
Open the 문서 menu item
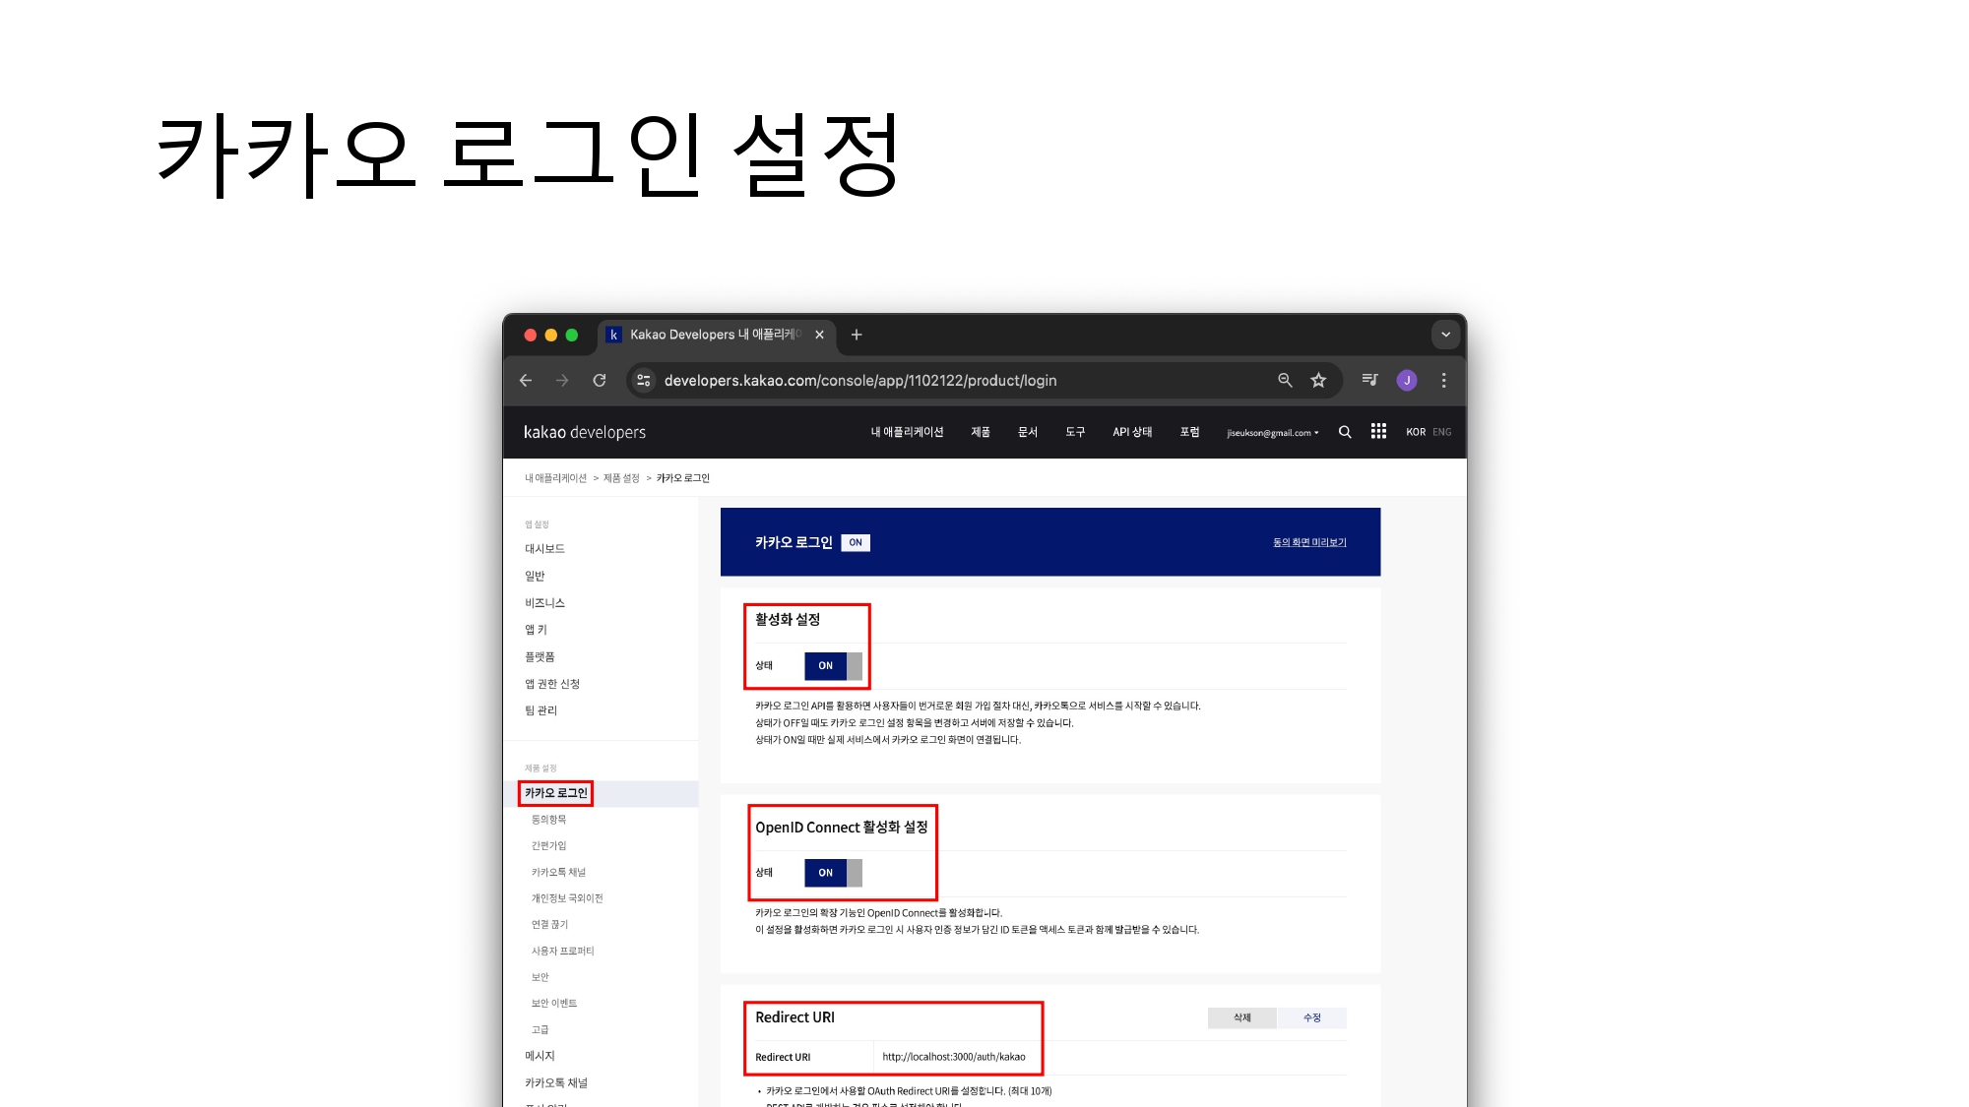[1028, 432]
